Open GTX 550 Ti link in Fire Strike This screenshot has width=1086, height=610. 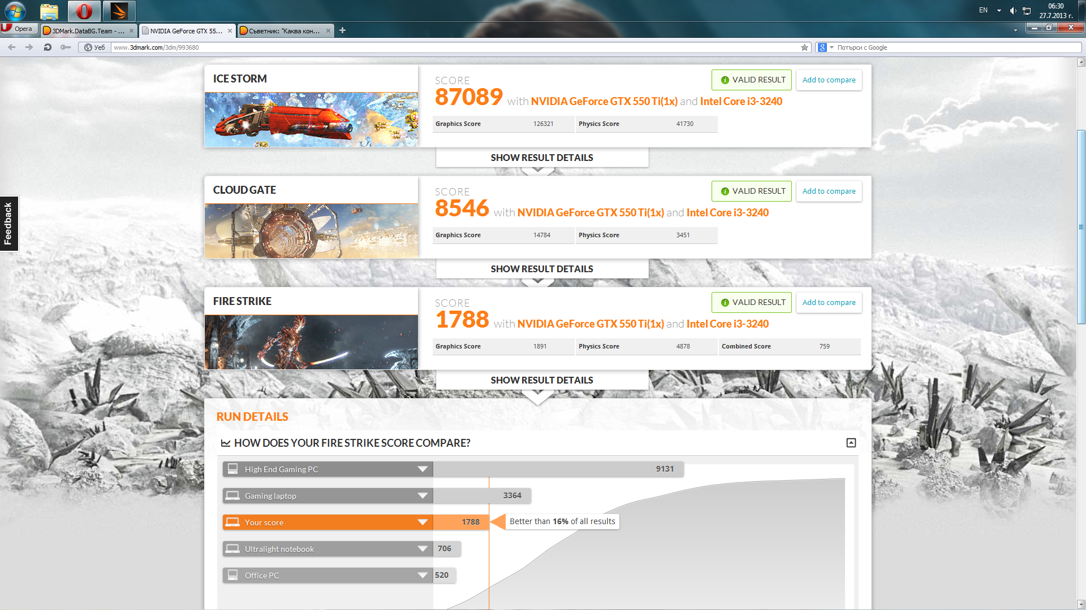click(591, 324)
